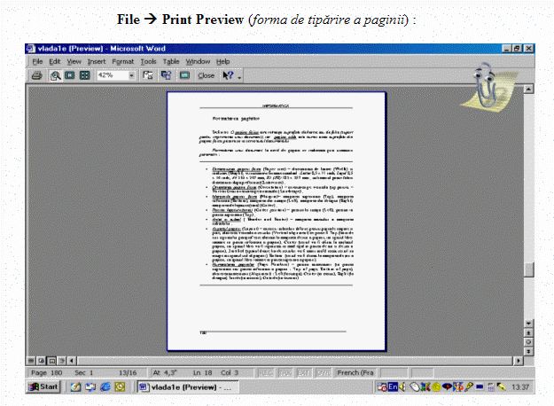Viewport: 554px width, 406px height.
Task: Click the Ln 18 status entry
Action: point(203,373)
